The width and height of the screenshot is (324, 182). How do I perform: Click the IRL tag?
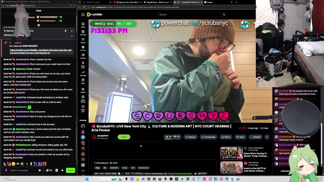pos(105,168)
